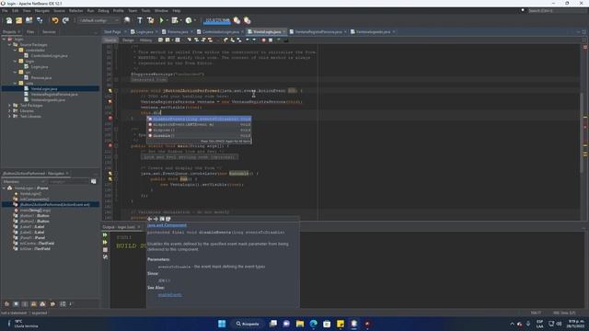Open the Window menu

(x=161, y=11)
